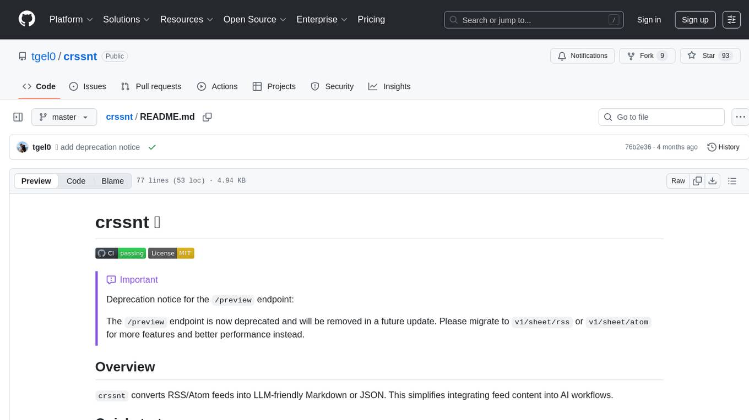The height and width of the screenshot is (420, 749).
Task: Click the v1/sheet/atom code text
Action: [x=618, y=322]
